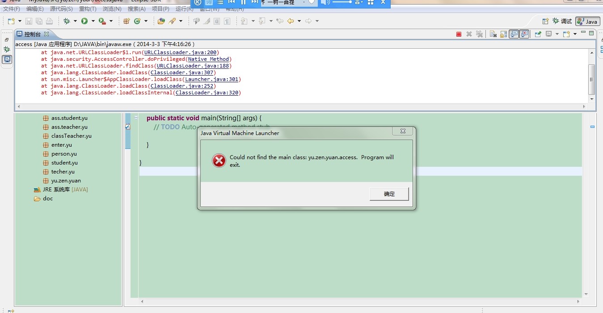Viewport: 603px width, 313px height.
Task: Open the URLClassLoader.java:200 stack trace link
Action: point(181,52)
